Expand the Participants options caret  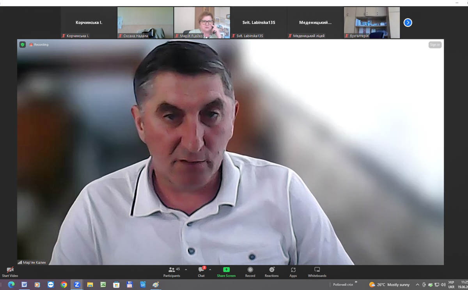(x=186, y=270)
